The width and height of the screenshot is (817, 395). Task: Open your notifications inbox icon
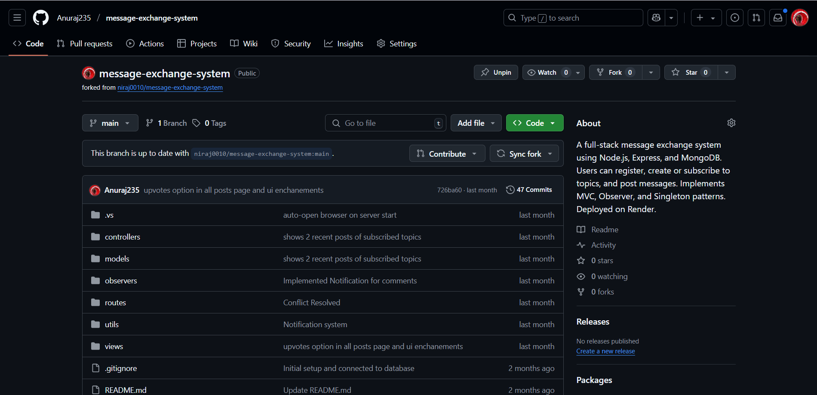[x=778, y=18]
